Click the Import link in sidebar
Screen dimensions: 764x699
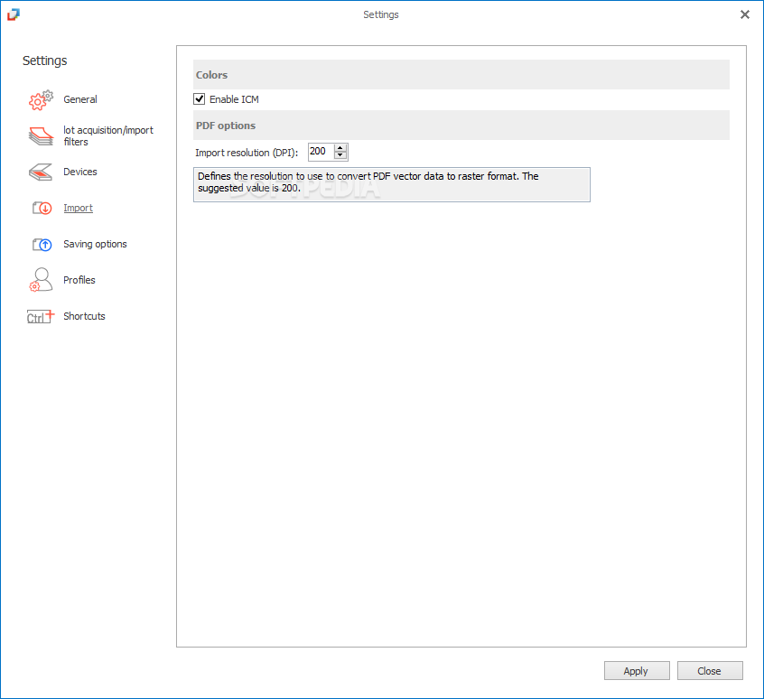pyautogui.click(x=78, y=208)
